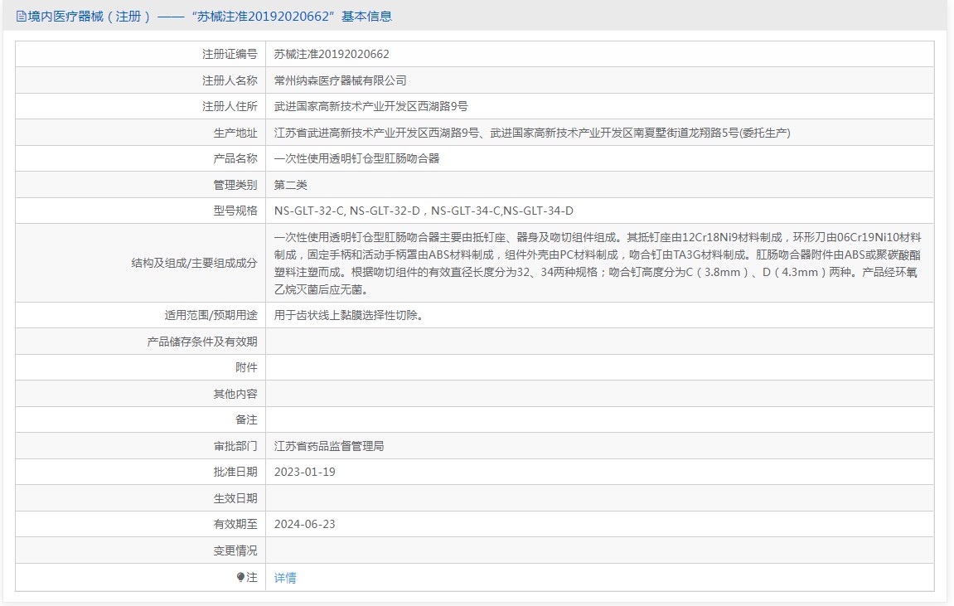
Task: Click the registrant address 武进国家高新技术产业开发区西湖路9号
Action: point(370,106)
